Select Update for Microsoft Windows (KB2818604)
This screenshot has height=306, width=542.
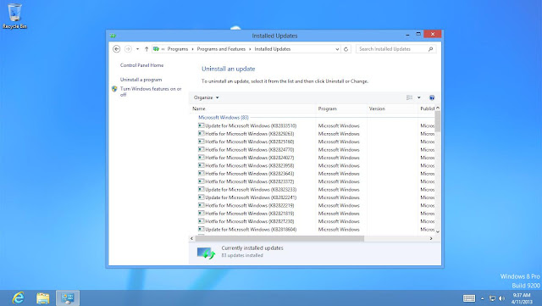(x=251, y=229)
